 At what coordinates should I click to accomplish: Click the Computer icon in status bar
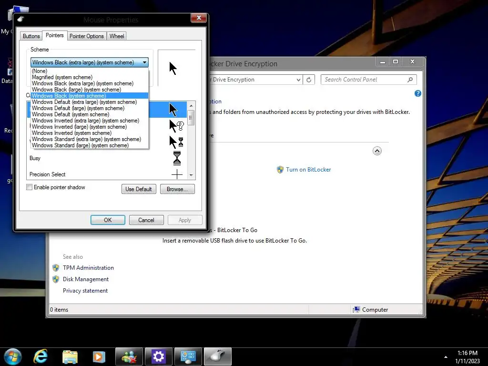pyautogui.click(x=356, y=309)
